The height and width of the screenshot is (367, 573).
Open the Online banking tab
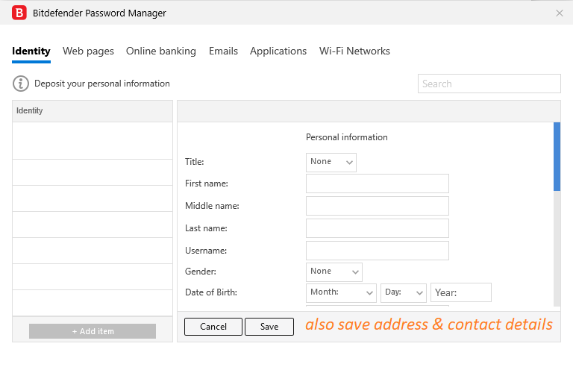point(161,51)
